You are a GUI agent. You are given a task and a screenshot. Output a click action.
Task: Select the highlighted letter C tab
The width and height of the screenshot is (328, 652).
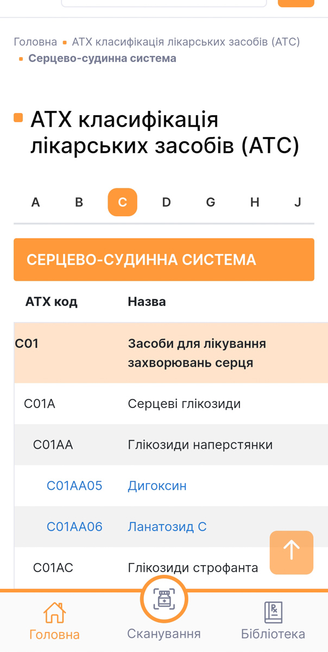123,202
